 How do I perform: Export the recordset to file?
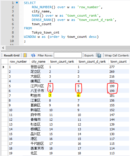click(x=98, y=55)
